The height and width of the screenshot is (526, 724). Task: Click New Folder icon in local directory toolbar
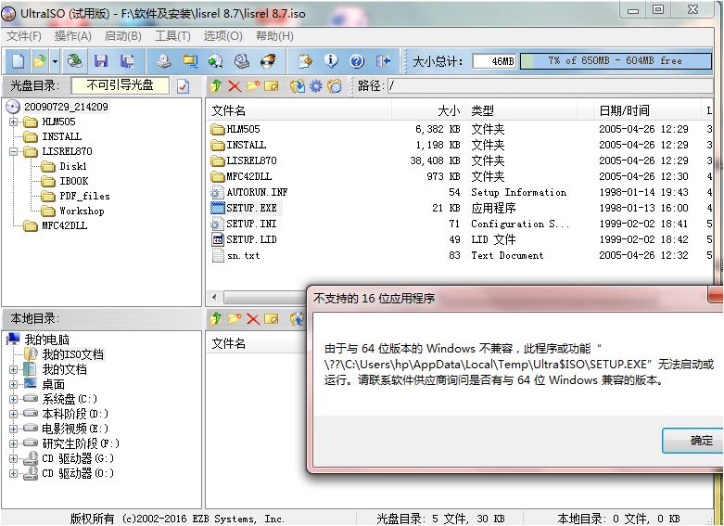(235, 319)
